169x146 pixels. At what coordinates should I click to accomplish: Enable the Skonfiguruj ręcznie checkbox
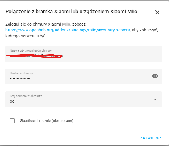tap(12, 121)
